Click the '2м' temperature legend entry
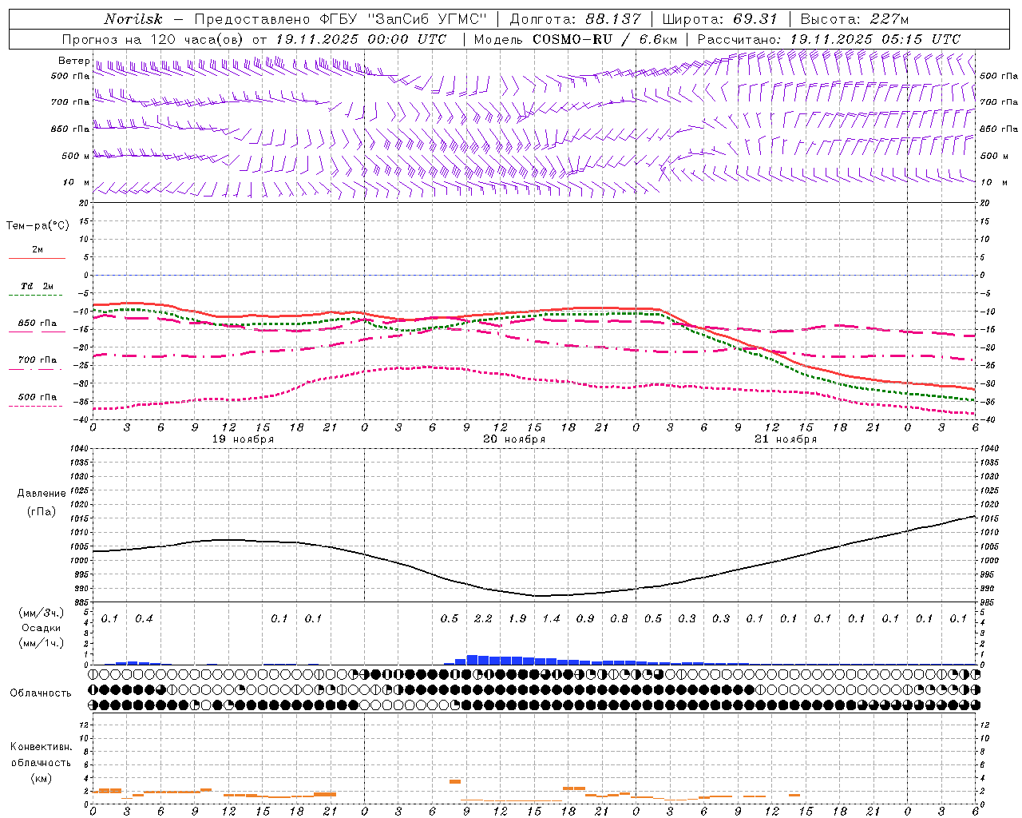 (x=38, y=250)
